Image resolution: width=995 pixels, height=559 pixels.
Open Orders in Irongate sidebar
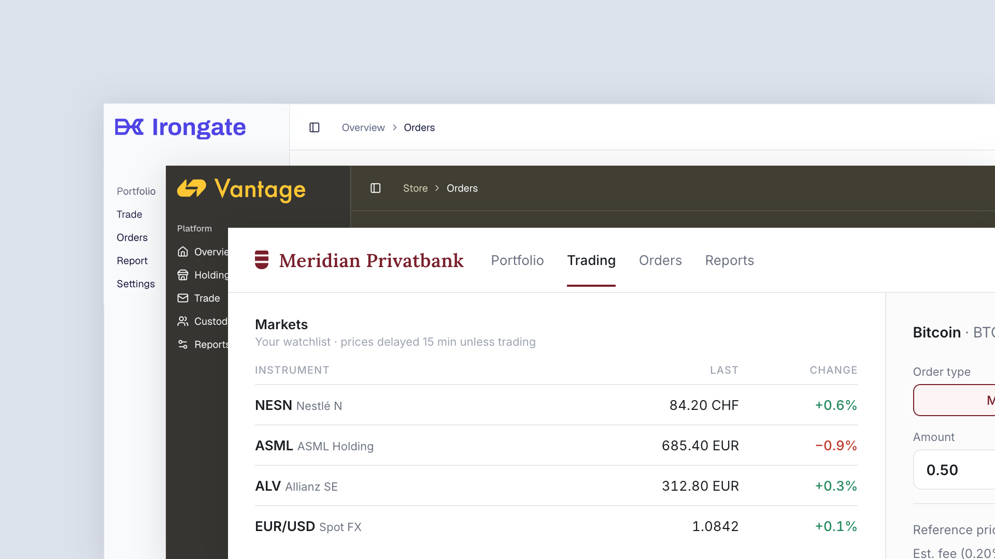tap(132, 238)
